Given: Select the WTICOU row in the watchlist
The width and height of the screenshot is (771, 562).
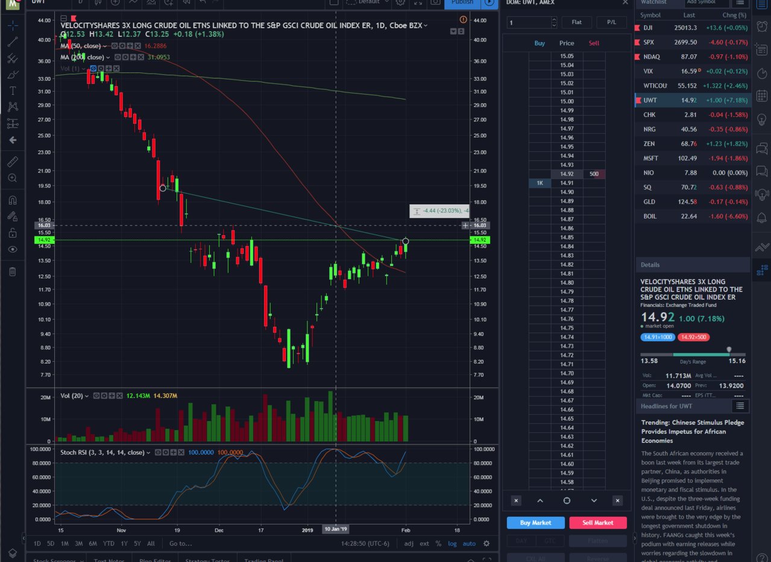Looking at the screenshot, I should pyautogui.click(x=693, y=86).
